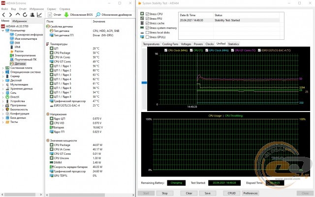Select DMI tree item
Screen dimensions: 315x197
click(17, 43)
